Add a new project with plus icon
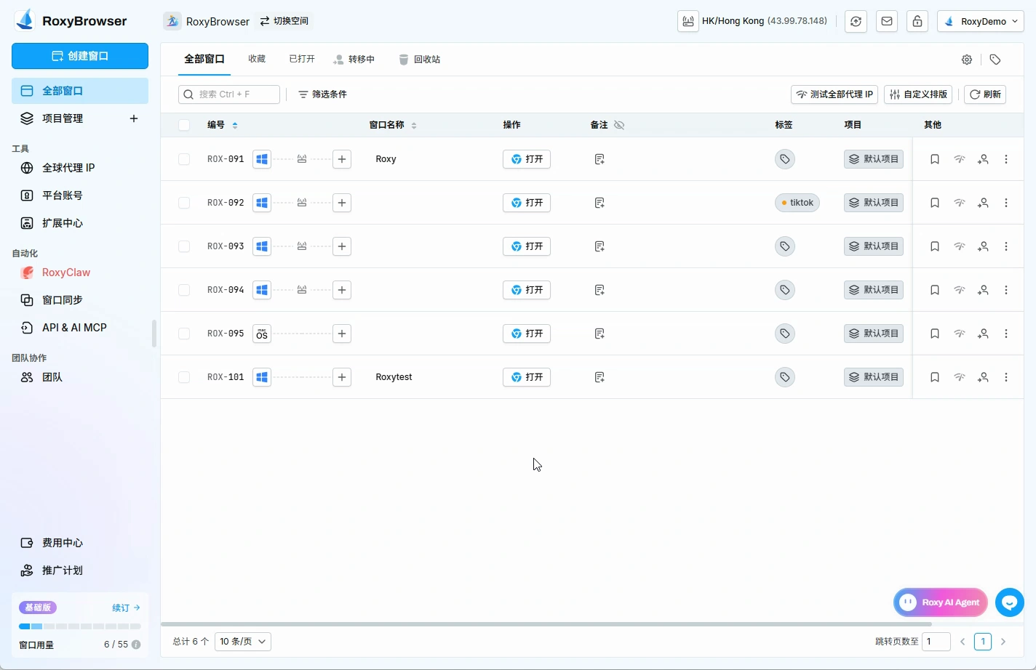1036x670 pixels. coord(134,118)
